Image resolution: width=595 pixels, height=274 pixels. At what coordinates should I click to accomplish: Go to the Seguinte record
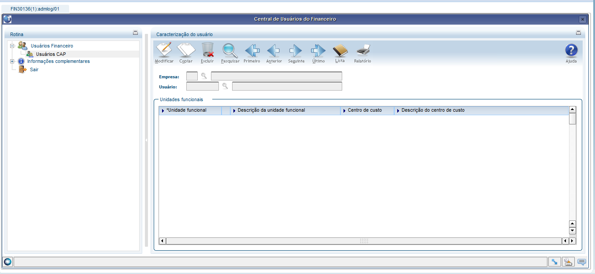coord(296,51)
